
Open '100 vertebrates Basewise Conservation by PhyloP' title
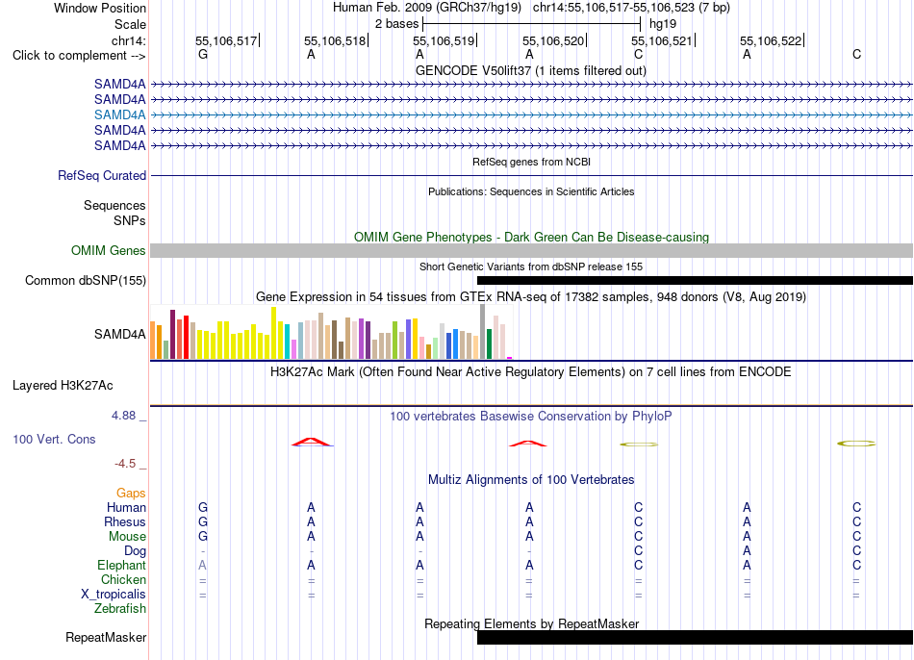pos(531,417)
